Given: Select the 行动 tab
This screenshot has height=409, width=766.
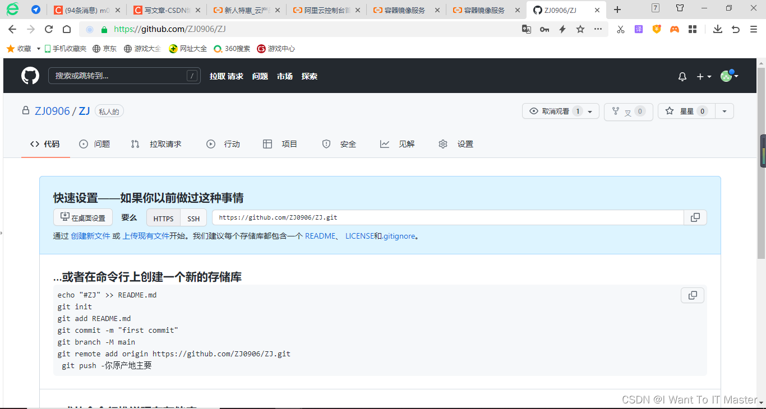Looking at the screenshot, I should pos(223,144).
